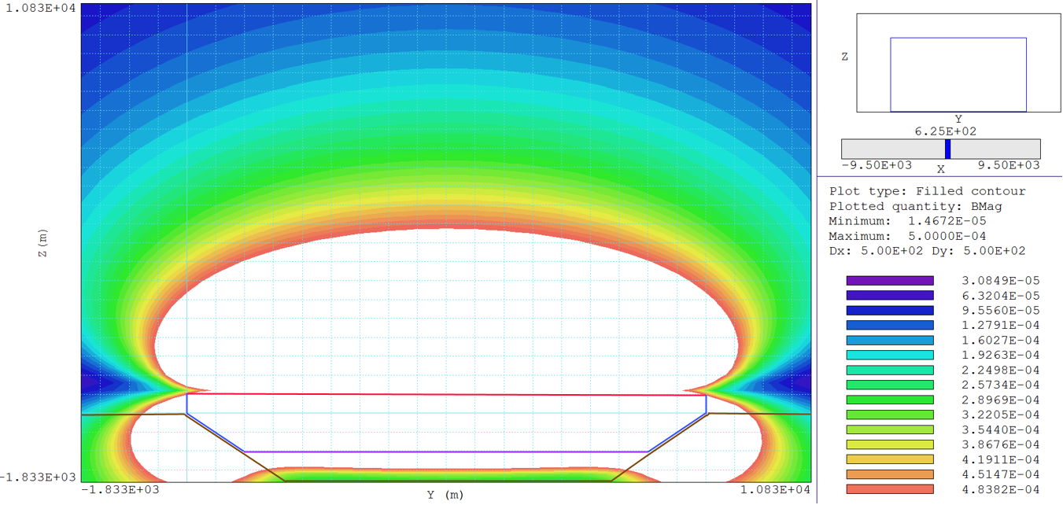Select the 3.5440E-04 legend color bar
The width and height of the screenshot is (1063, 505).
coord(890,430)
